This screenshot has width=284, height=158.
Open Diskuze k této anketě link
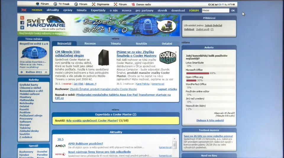210,120
